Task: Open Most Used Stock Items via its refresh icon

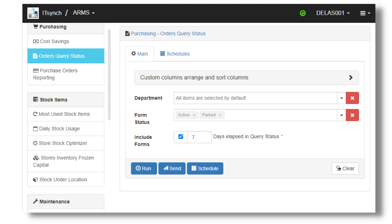Action: [x=36, y=114]
